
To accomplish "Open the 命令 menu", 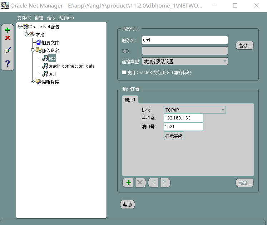I will (x=51, y=18).
